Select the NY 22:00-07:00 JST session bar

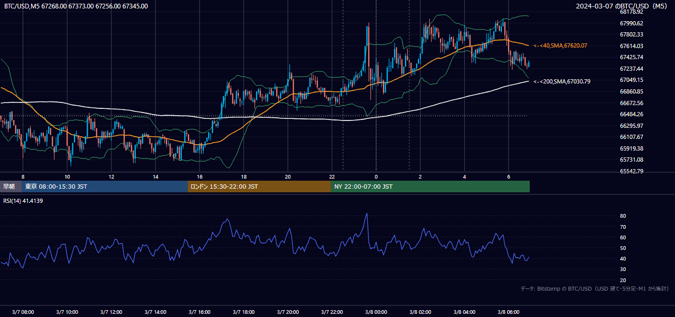(x=430, y=187)
